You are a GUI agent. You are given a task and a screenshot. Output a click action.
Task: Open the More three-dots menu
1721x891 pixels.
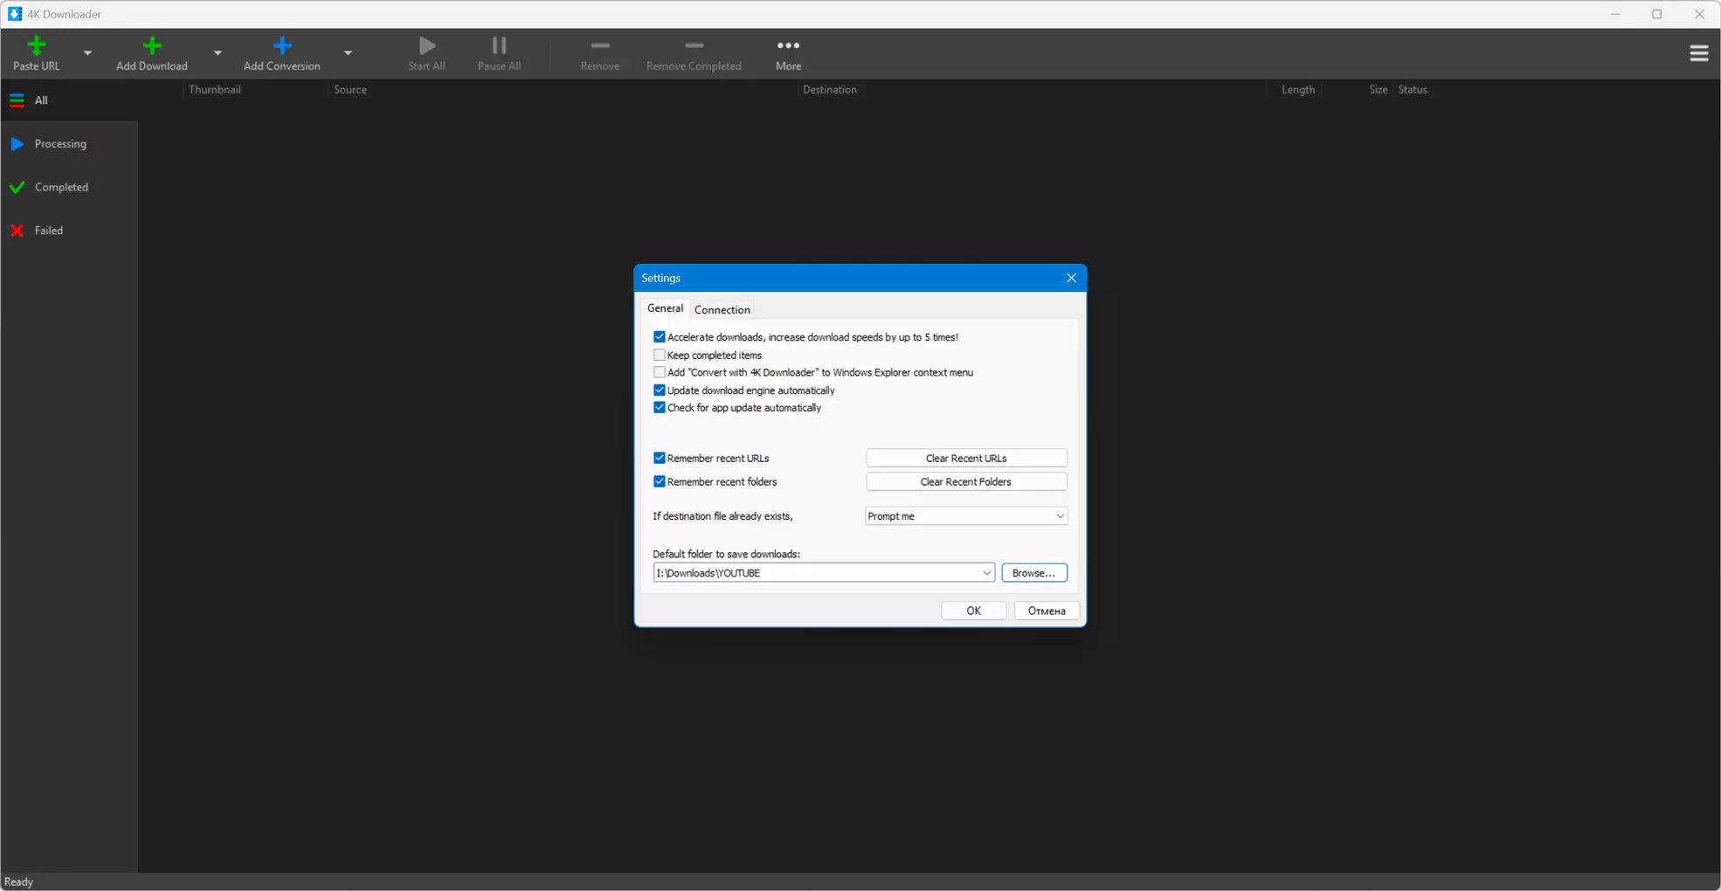788,45
